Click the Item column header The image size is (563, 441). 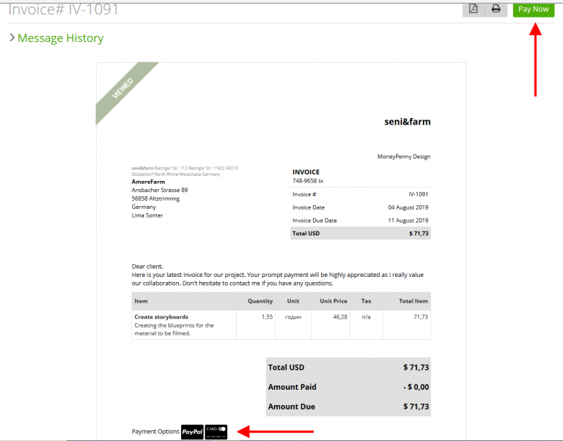tap(141, 301)
